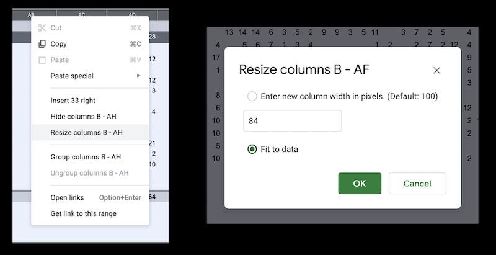Viewport: 496px width, 255px height.
Task: Choose Hide columns B - AH
Action: pos(83,117)
